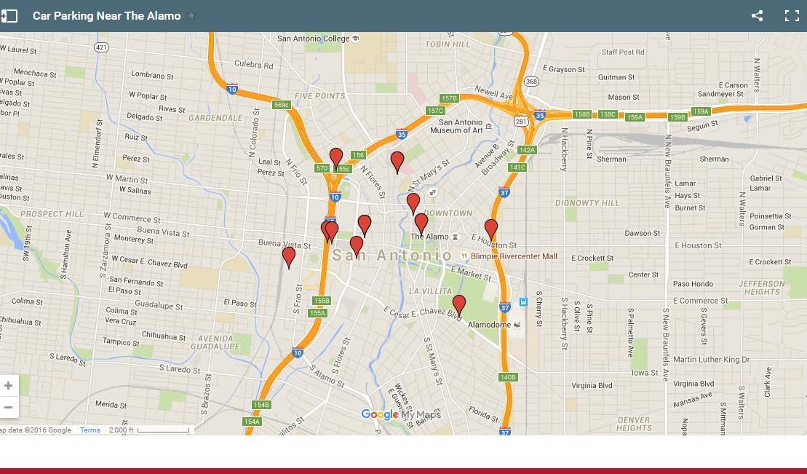The width and height of the screenshot is (807, 474).
Task: Click the exit 159A sign at right
Action: tap(701, 111)
